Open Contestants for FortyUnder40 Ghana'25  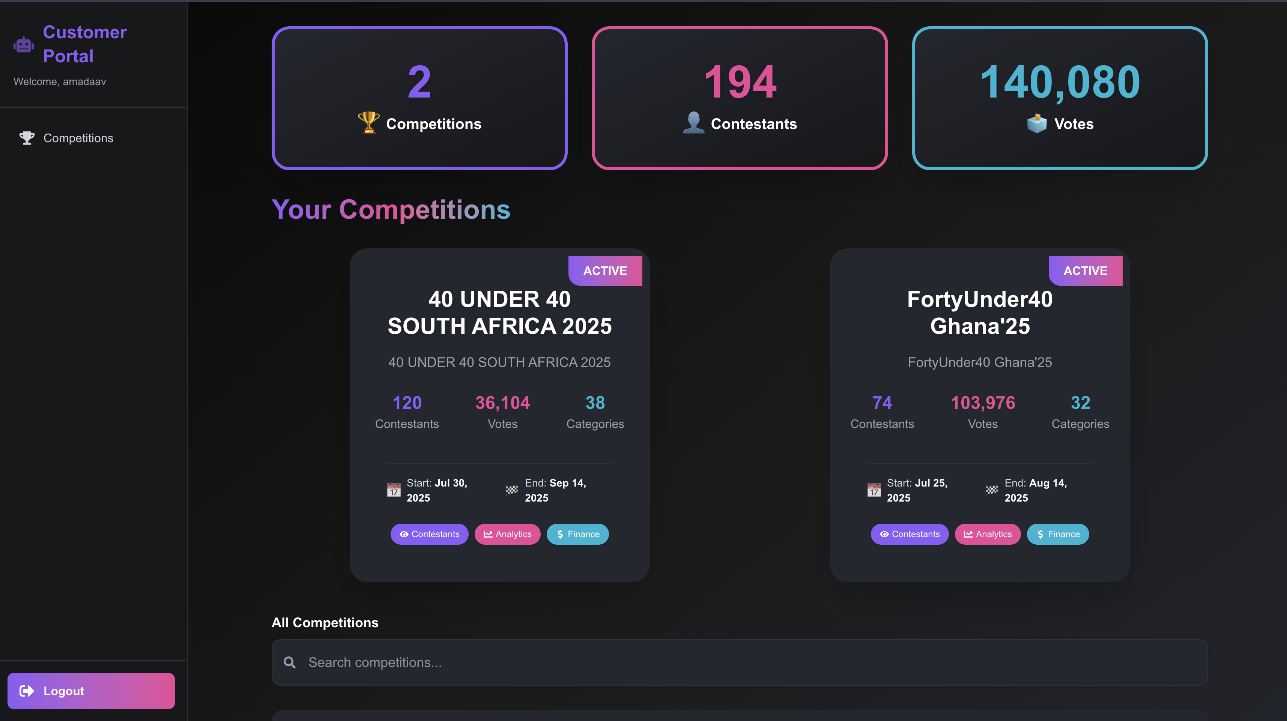[x=909, y=534]
